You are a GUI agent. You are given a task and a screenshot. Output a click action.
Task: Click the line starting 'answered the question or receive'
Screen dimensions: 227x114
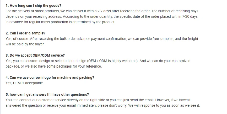[x=102, y=106]
